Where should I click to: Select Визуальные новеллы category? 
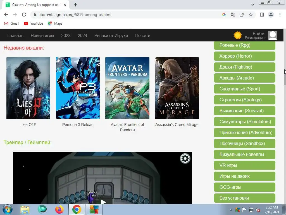coord(245,154)
